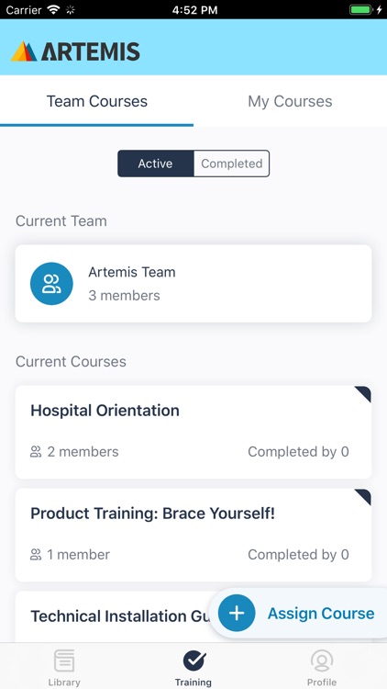Tap corner flag on Product Training card
Screen dimensions: 387x689
363,496
